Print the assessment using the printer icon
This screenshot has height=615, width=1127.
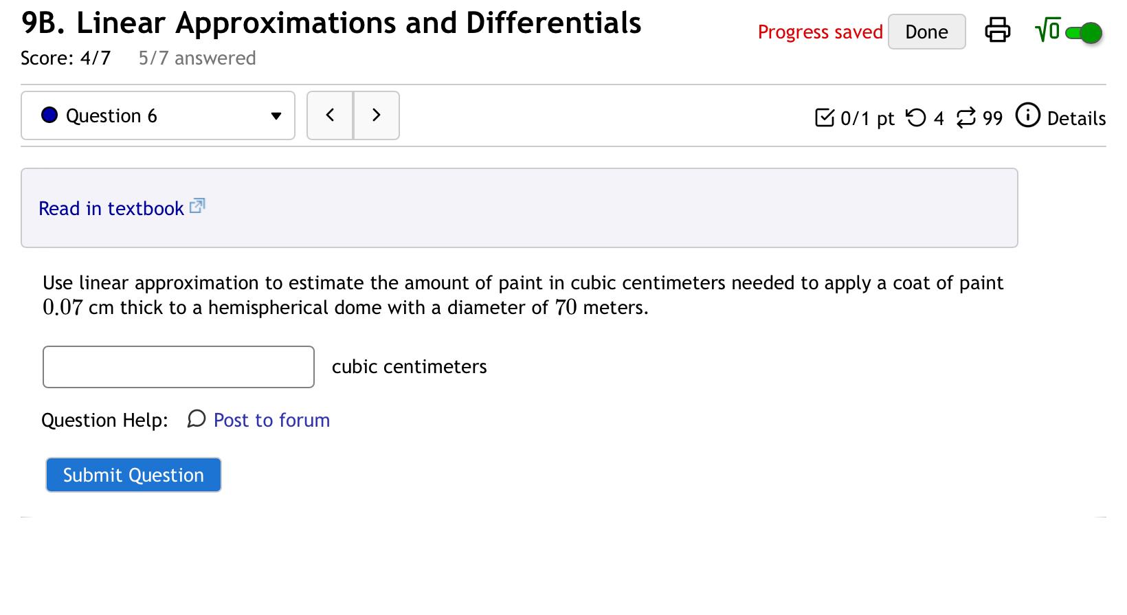click(998, 30)
